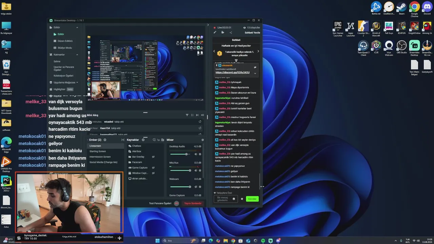The image size is (434, 244).
Task: Click the pencil edit stream info icon
Action: [x=215, y=32]
